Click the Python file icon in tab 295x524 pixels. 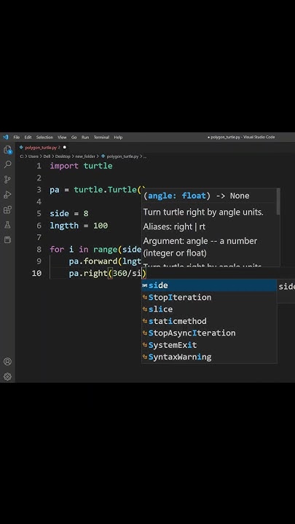click(x=21, y=147)
